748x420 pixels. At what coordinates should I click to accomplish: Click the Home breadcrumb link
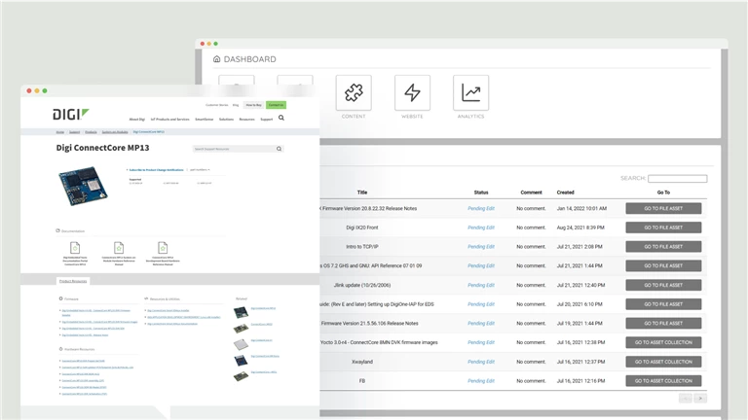pyautogui.click(x=60, y=132)
